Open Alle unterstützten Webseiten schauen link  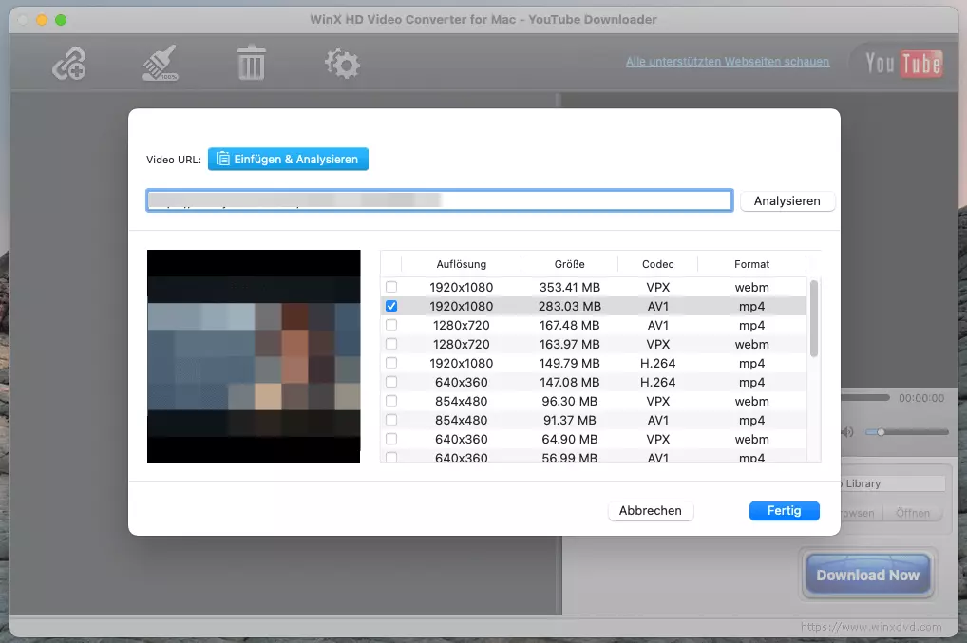(x=727, y=62)
